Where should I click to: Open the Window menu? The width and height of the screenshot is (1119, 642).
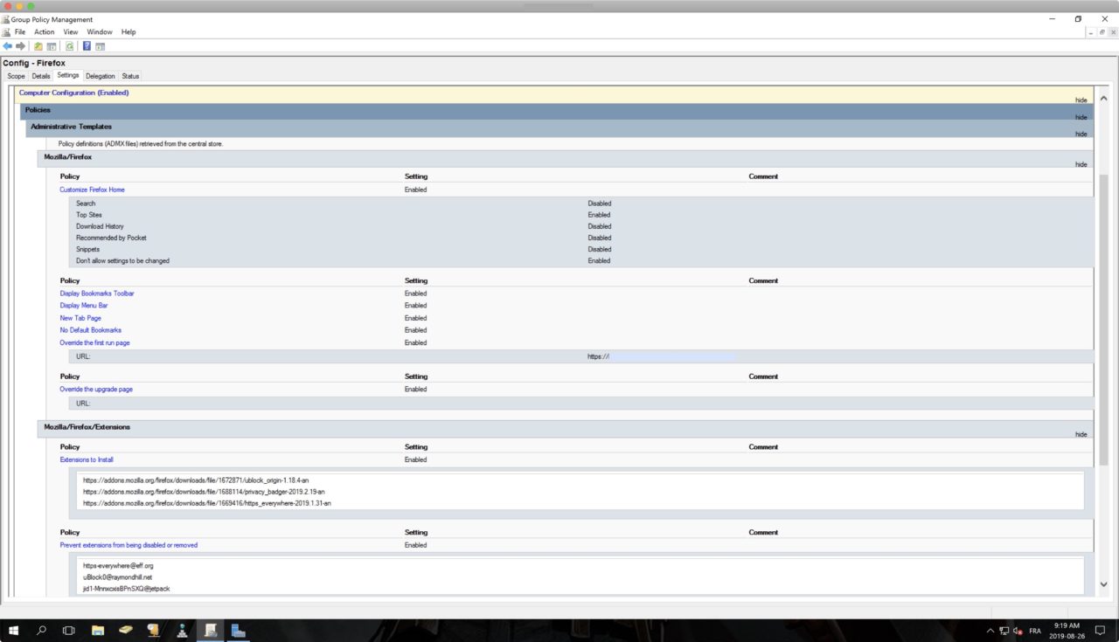tap(100, 31)
